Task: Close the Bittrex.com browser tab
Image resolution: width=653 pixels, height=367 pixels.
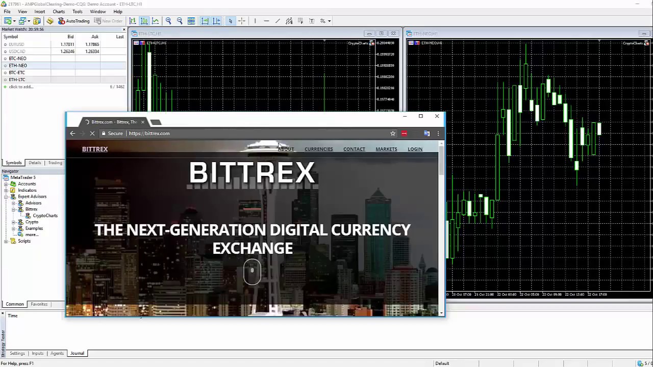Action: [142, 122]
